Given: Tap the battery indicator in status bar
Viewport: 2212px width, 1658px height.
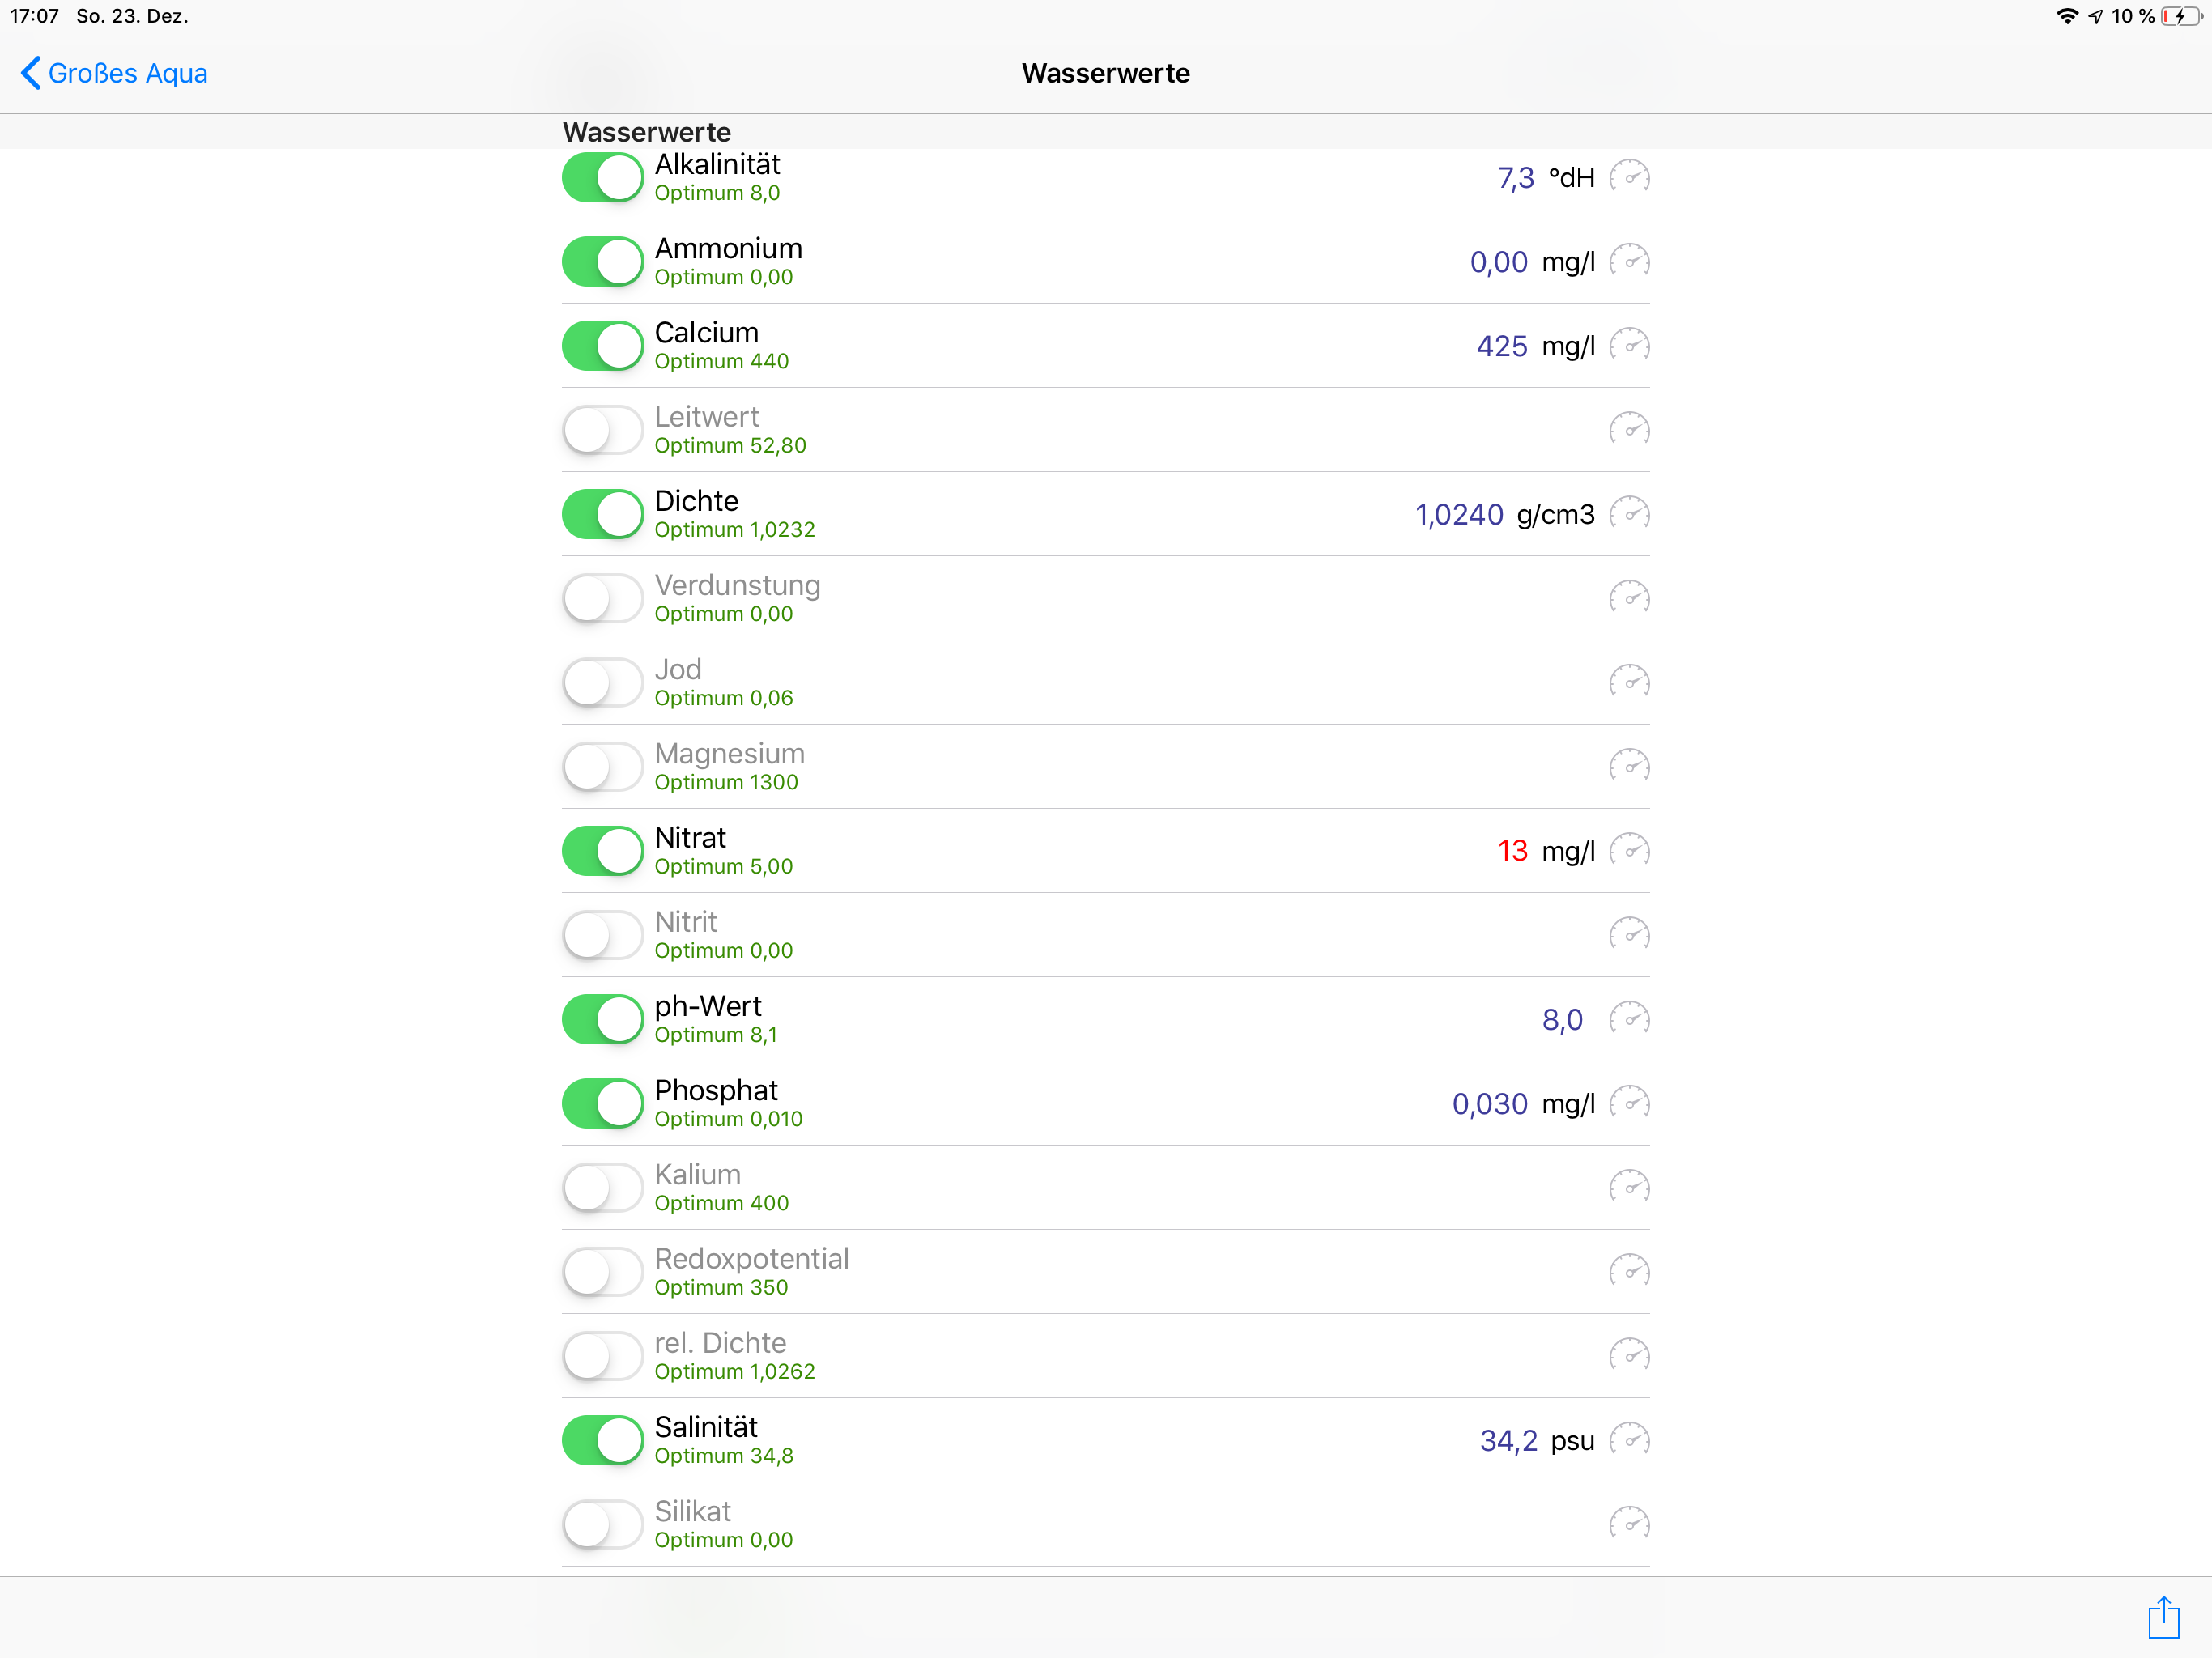Looking at the screenshot, I should click(2179, 16).
